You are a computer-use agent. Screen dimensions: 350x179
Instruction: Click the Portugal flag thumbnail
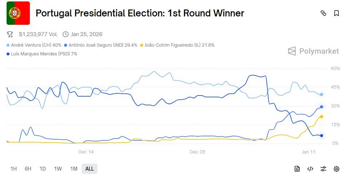point(18,13)
